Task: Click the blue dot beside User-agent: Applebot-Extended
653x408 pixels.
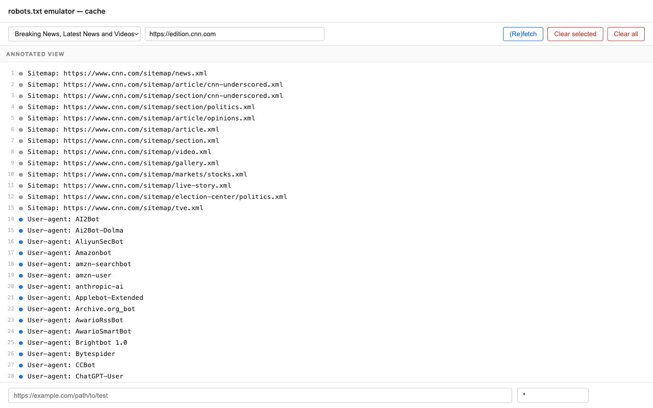Action: pyautogui.click(x=21, y=298)
